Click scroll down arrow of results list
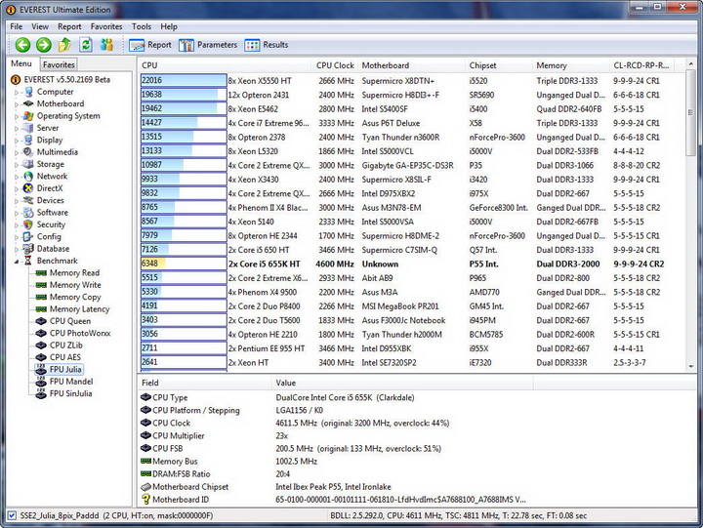Image resolution: width=703 pixels, height=528 pixels. click(691, 367)
